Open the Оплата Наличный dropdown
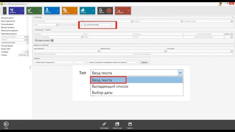 point(28,55)
